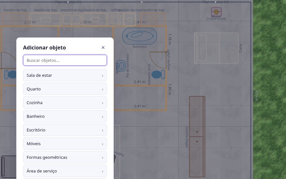This screenshot has width=286, height=179.
Task: Expand chevron on Banheiro row
Action: 102,117
